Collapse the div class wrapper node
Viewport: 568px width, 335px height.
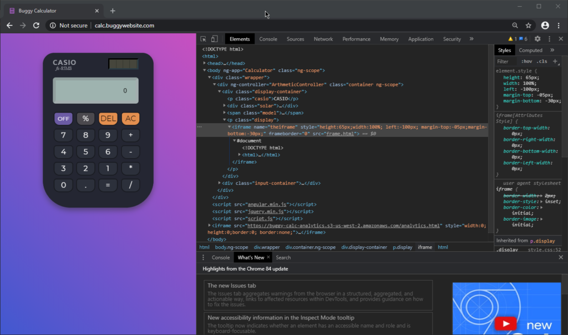(x=209, y=77)
